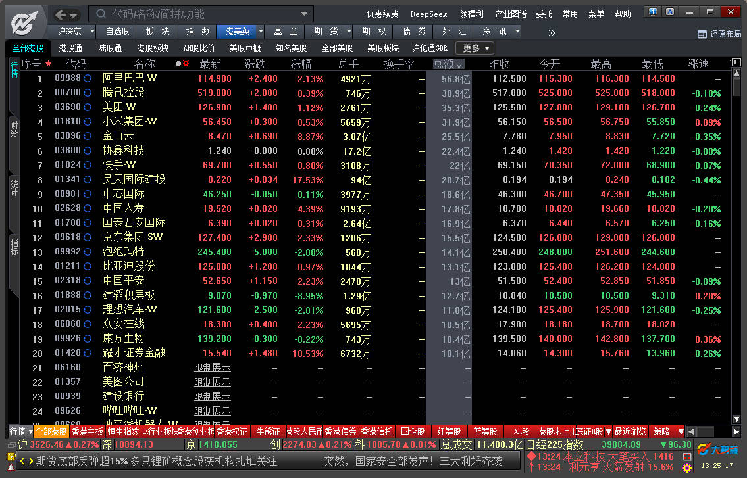Click the yellow question-mark icon at bottom left

pyautogui.click(x=11, y=456)
